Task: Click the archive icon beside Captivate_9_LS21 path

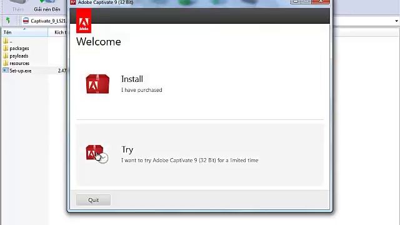Action: 26,21
